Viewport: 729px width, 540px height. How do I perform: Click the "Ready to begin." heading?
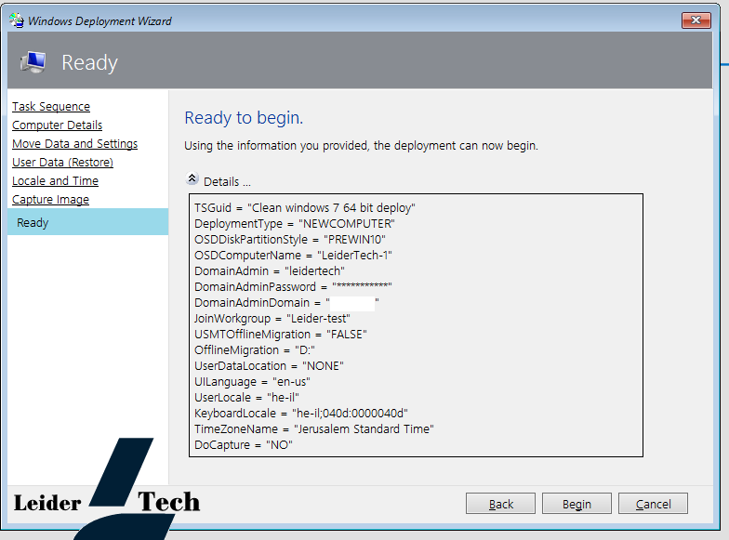[x=244, y=118]
